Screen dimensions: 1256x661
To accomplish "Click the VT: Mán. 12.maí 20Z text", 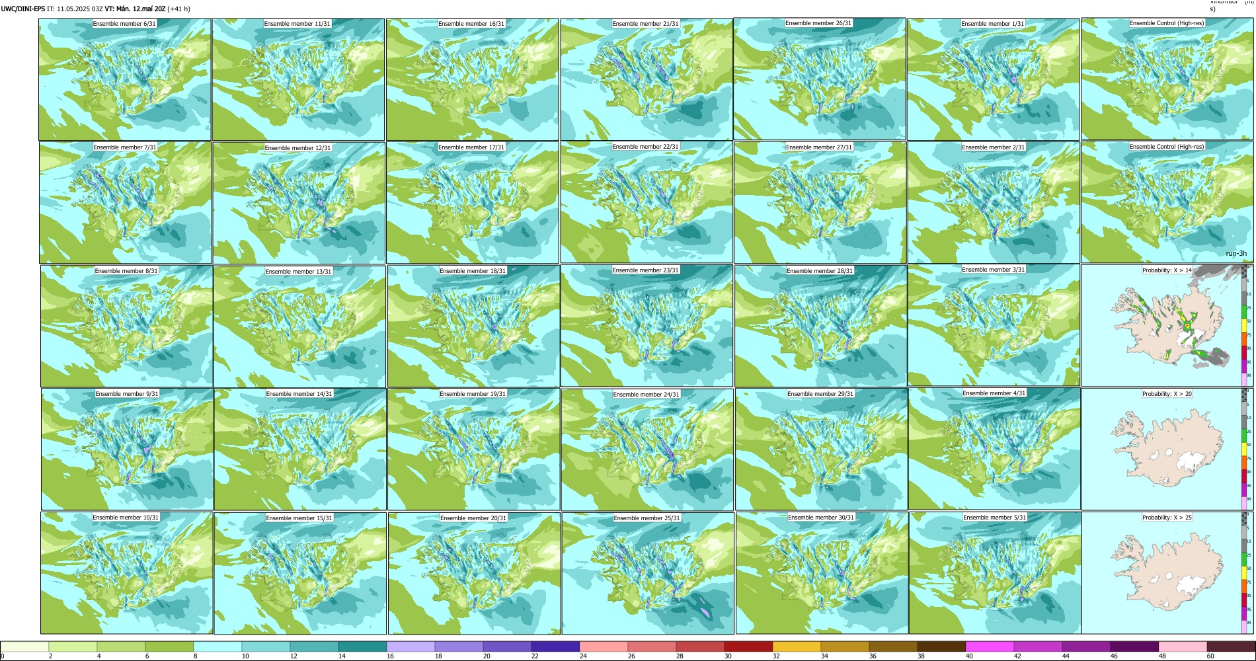I will pyautogui.click(x=136, y=9).
